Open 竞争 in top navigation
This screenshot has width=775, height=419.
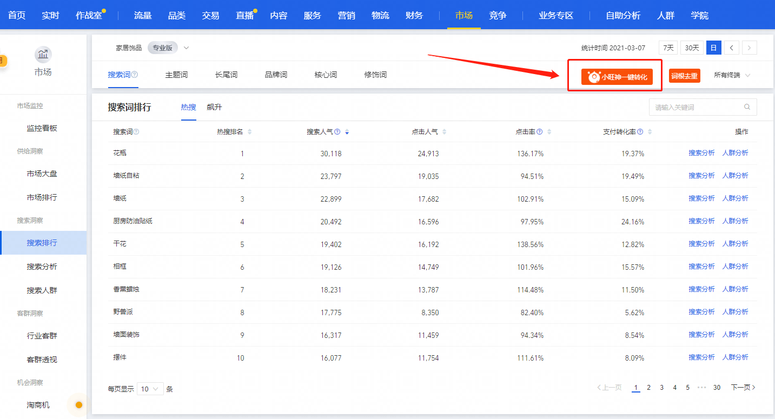click(498, 15)
